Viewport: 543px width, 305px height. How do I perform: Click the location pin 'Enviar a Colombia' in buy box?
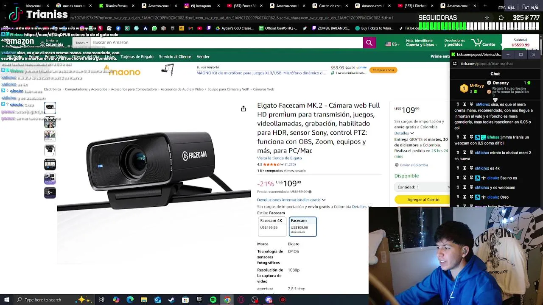click(x=397, y=165)
